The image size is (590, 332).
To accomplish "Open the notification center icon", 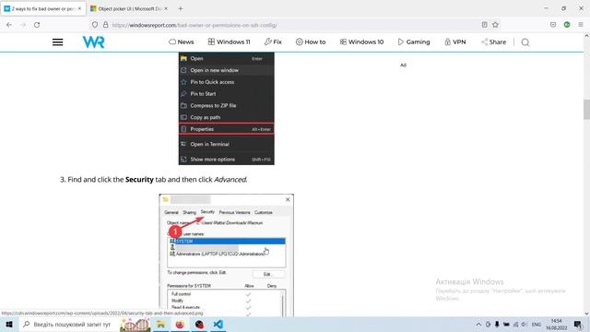I will point(578,325).
